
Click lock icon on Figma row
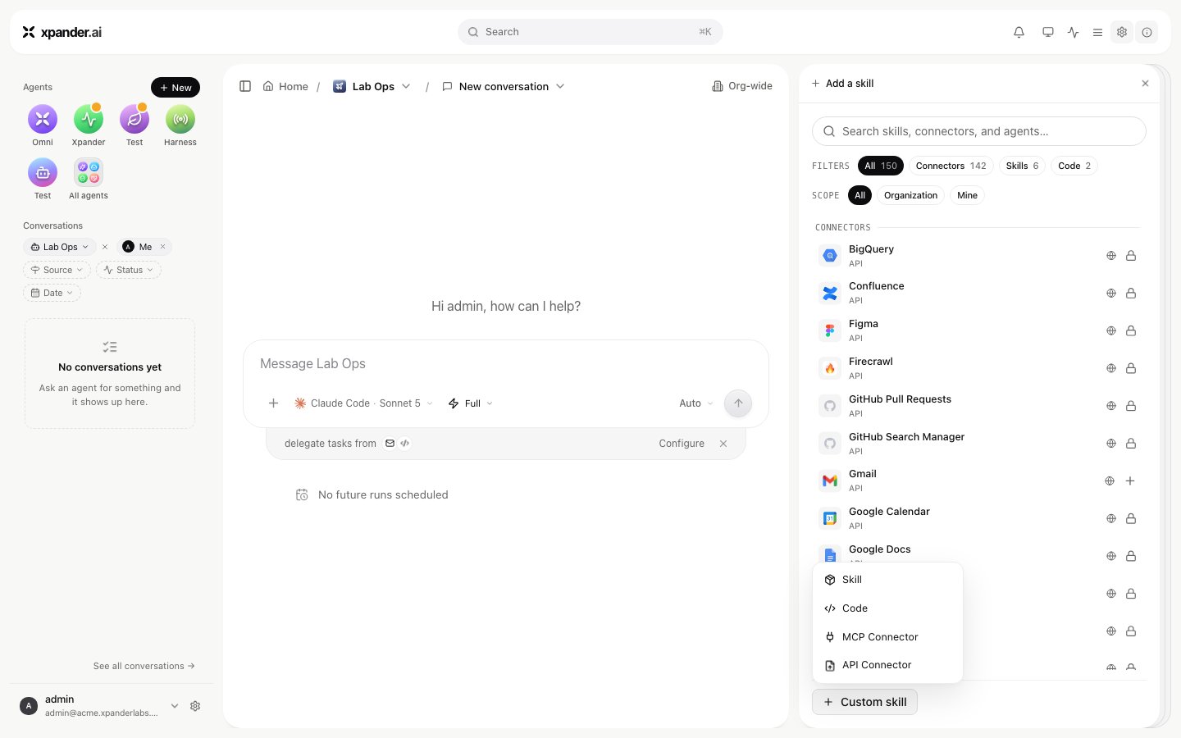pos(1131,331)
